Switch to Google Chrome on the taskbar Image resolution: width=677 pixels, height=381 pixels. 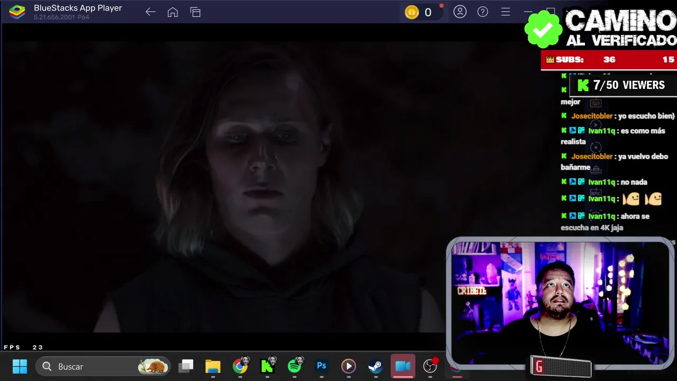click(x=240, y=366)
